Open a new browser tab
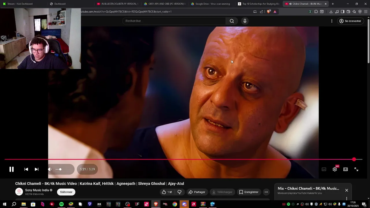The width and height of the screenshot is (370, 208). (333, 4)
